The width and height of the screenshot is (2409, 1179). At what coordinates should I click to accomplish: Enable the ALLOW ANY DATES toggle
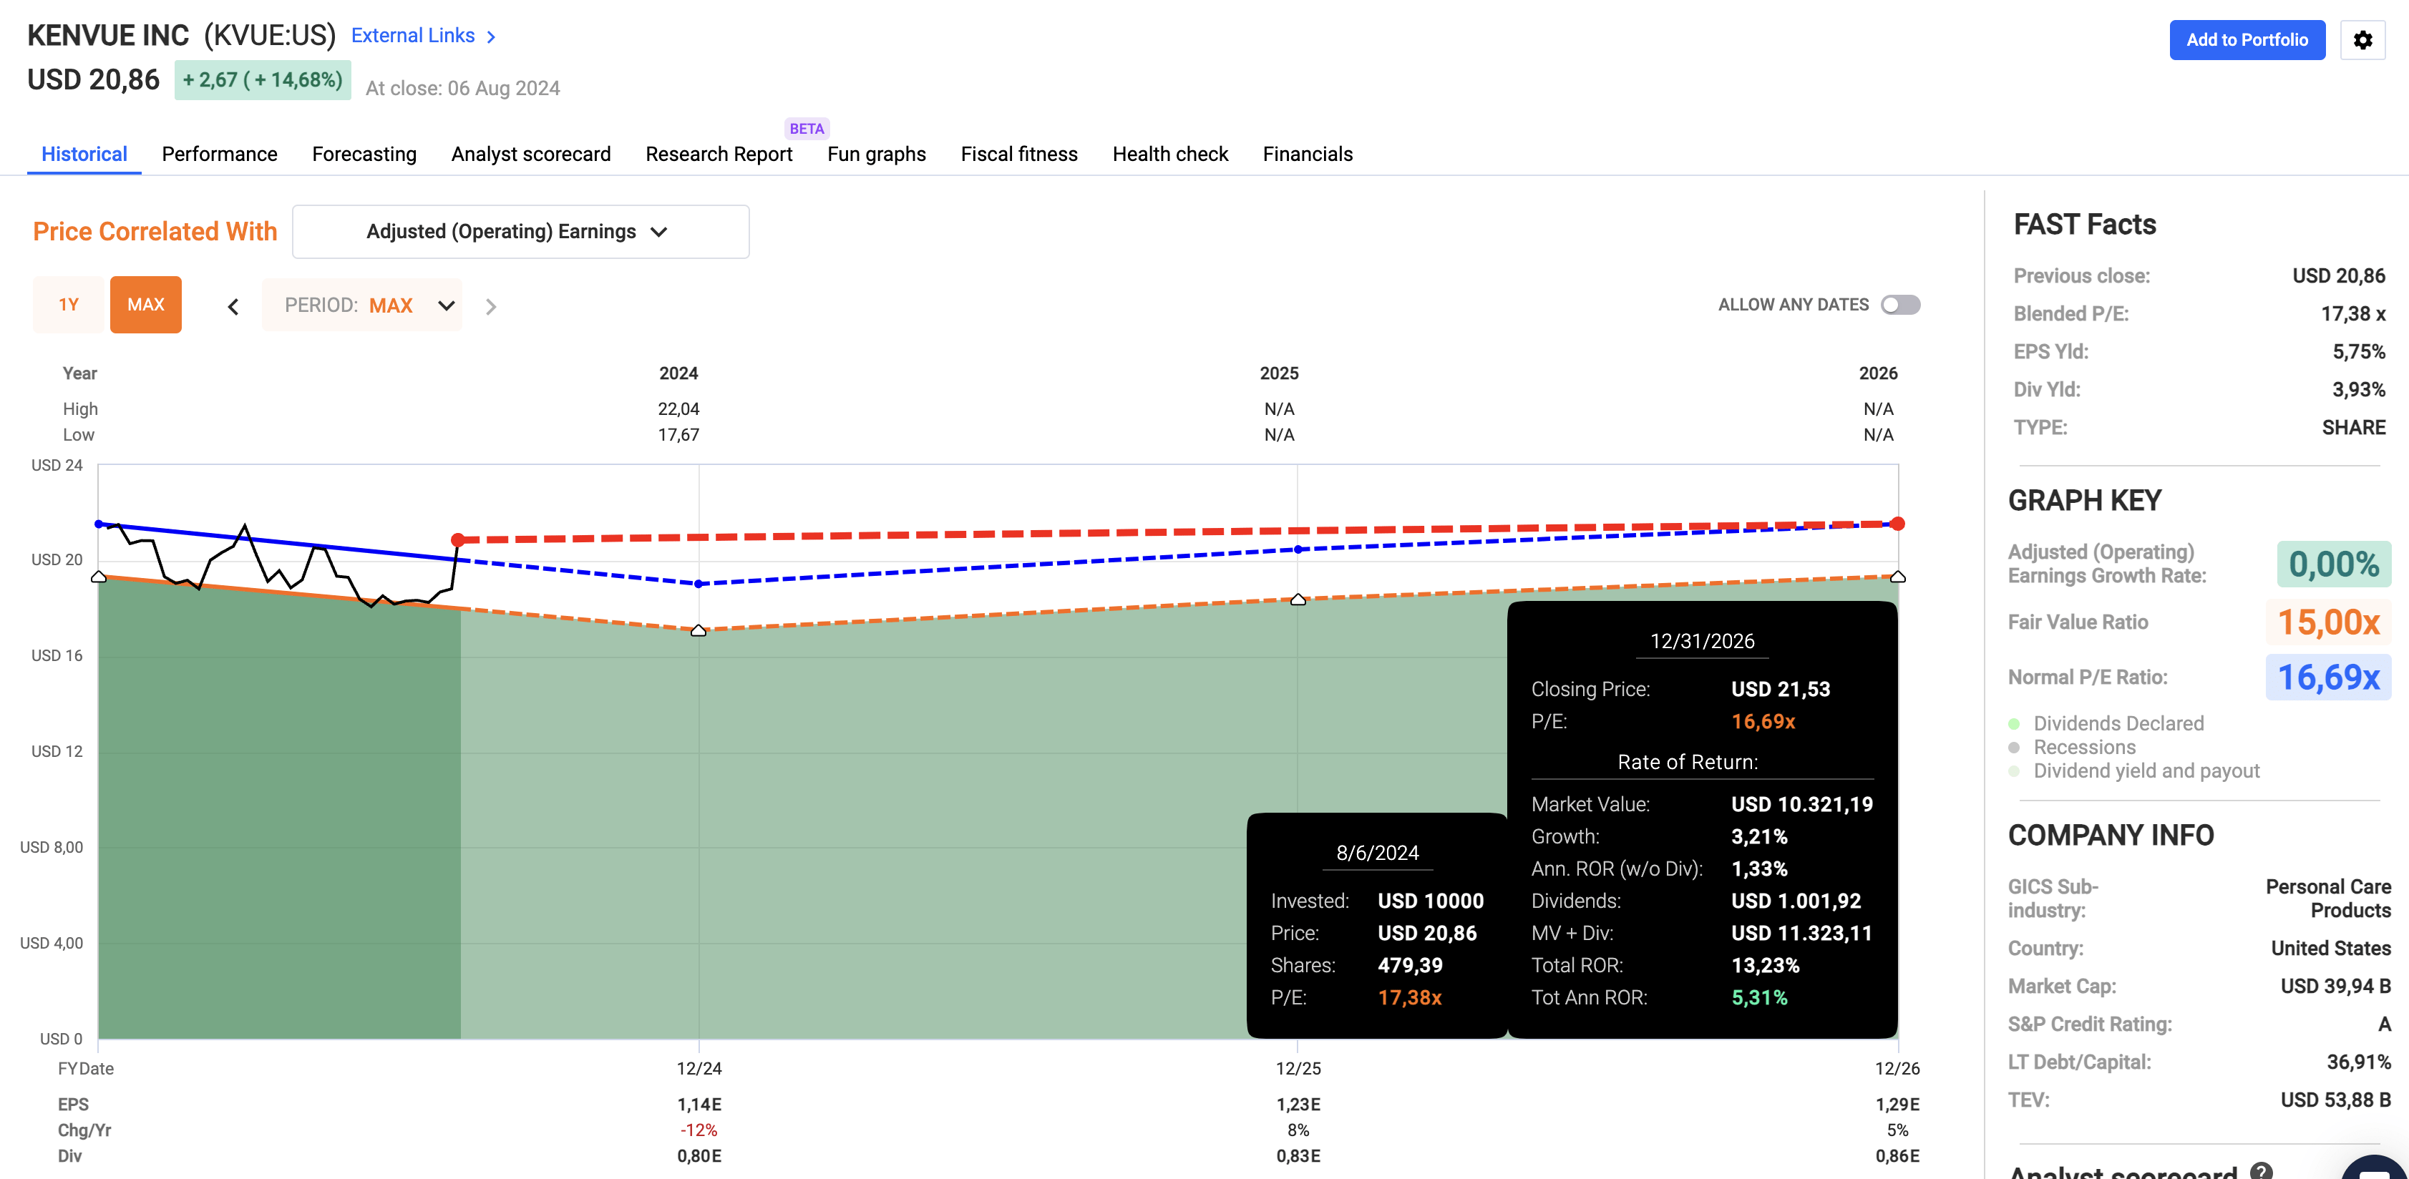tap(1899, 304)
